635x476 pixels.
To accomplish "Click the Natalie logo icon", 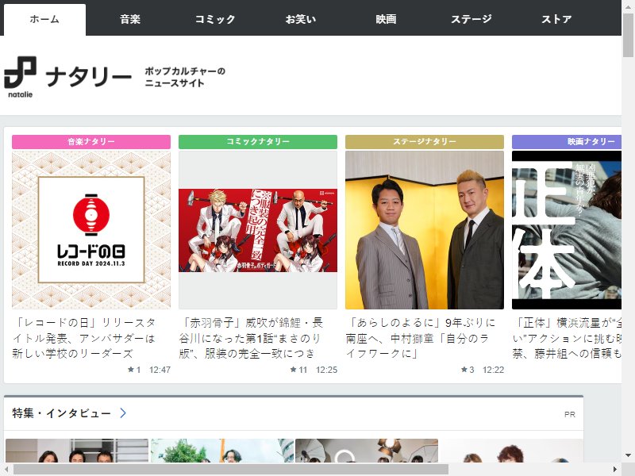I will (21, 77).
